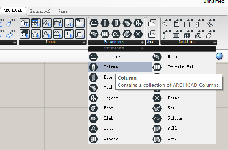Expand the Settings panel plus arrow
Image resolution: width=228 pixels, height=150 pixels.
point(215,42)
